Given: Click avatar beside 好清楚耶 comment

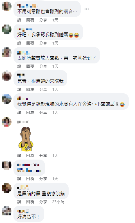Looking at the screenshot, I should [7, 211].
